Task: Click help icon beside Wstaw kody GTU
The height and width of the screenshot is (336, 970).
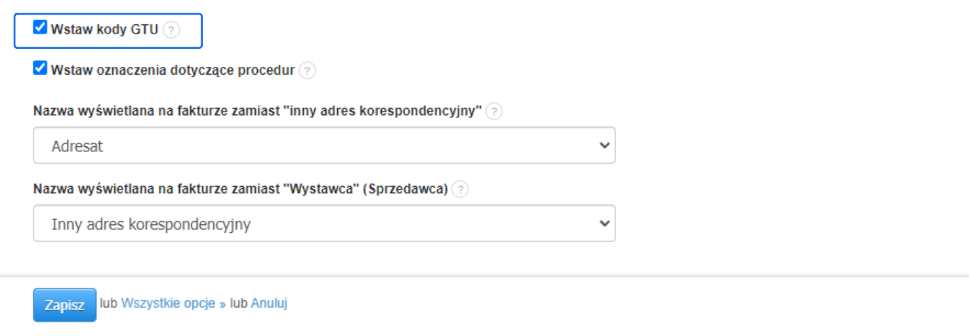Action: (171, 31)
